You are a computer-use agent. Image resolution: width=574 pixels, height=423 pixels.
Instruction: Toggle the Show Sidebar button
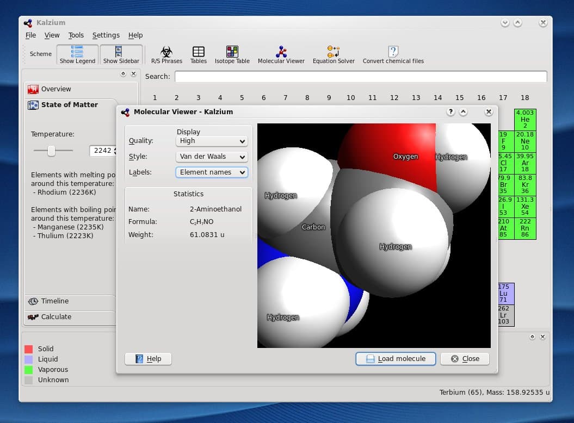pyautogui.click(x=121, y=54)
